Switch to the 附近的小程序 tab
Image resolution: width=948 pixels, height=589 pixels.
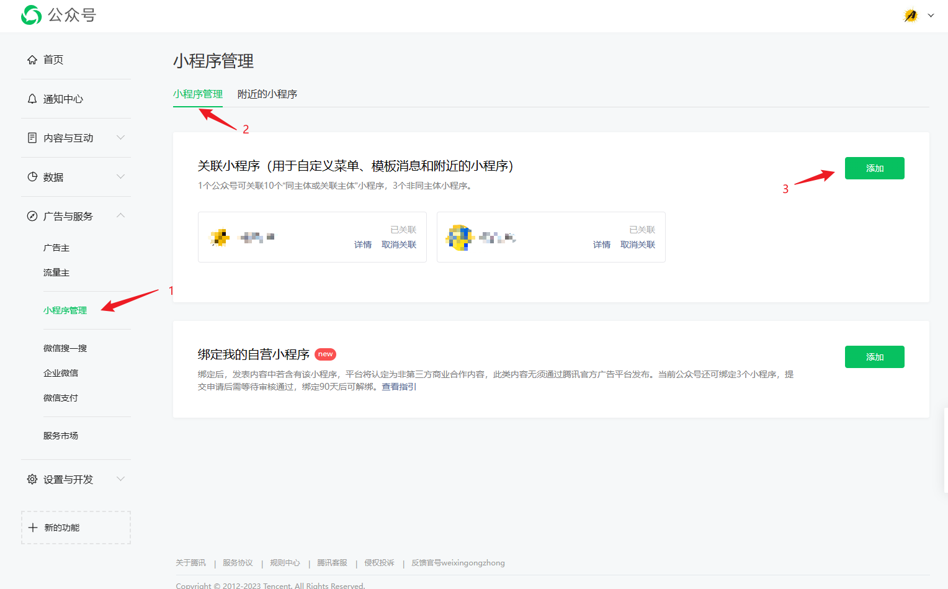267,94
